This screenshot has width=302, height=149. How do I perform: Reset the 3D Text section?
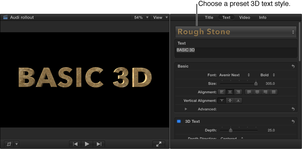[x=293, y=121]
